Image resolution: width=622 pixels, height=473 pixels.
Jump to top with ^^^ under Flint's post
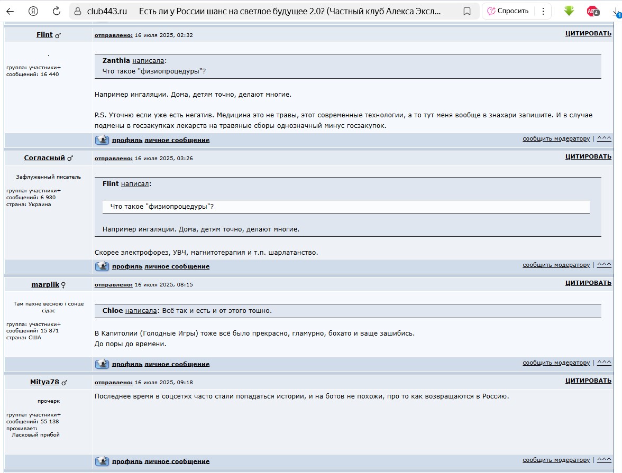click(x=604, y=138)
